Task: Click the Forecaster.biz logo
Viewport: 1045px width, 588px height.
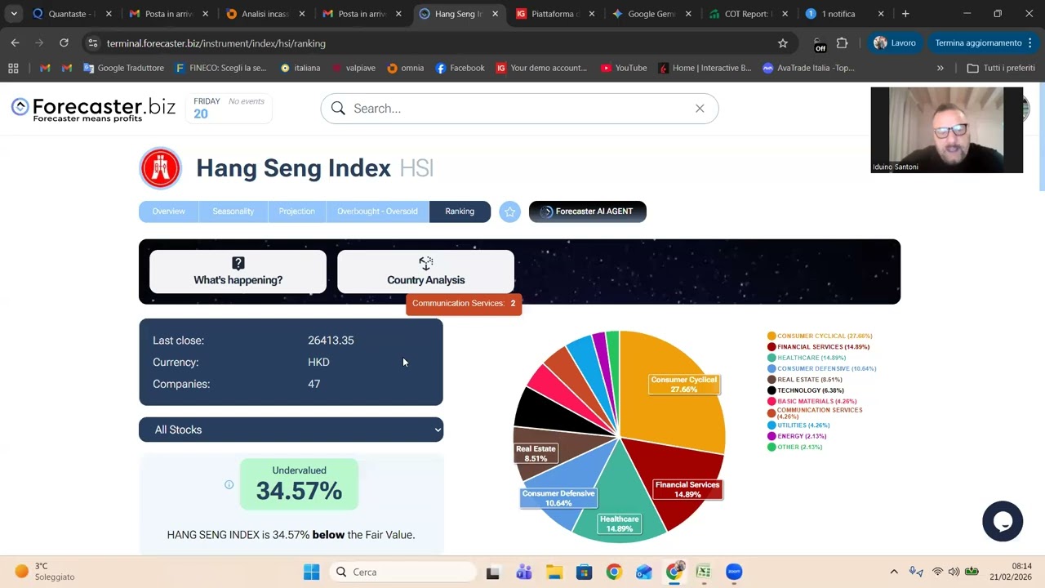Action: 93,109
